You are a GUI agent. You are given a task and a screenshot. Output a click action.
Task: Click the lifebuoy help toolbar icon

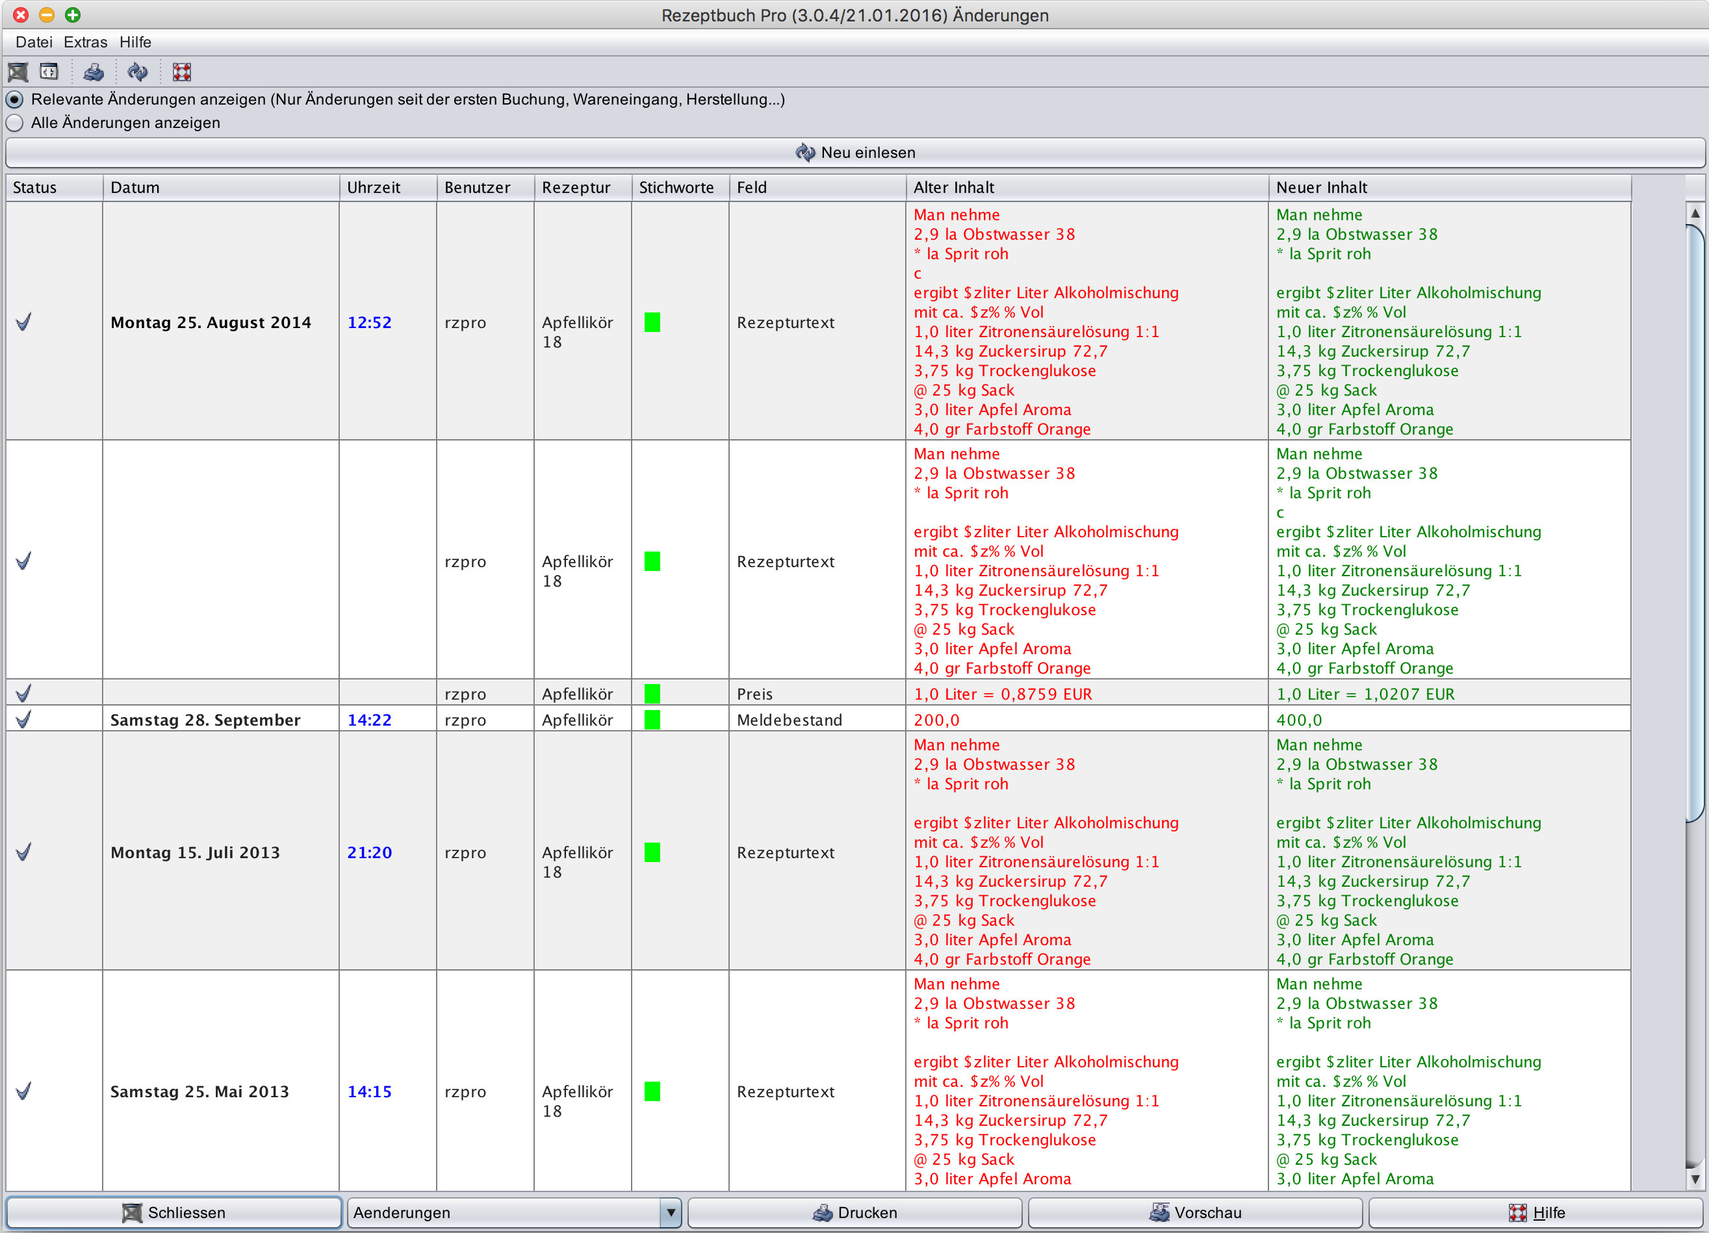(181, 72)
